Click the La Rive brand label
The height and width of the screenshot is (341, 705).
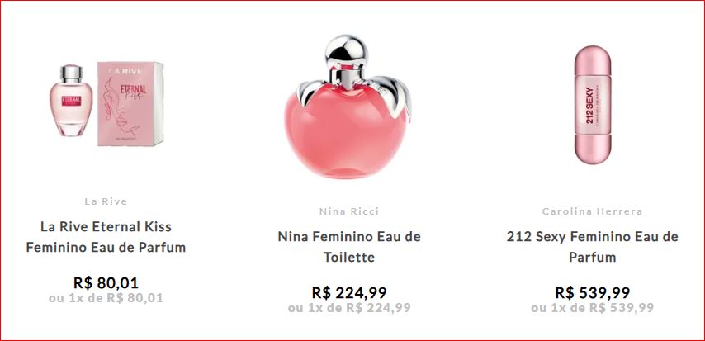[106, 201]
